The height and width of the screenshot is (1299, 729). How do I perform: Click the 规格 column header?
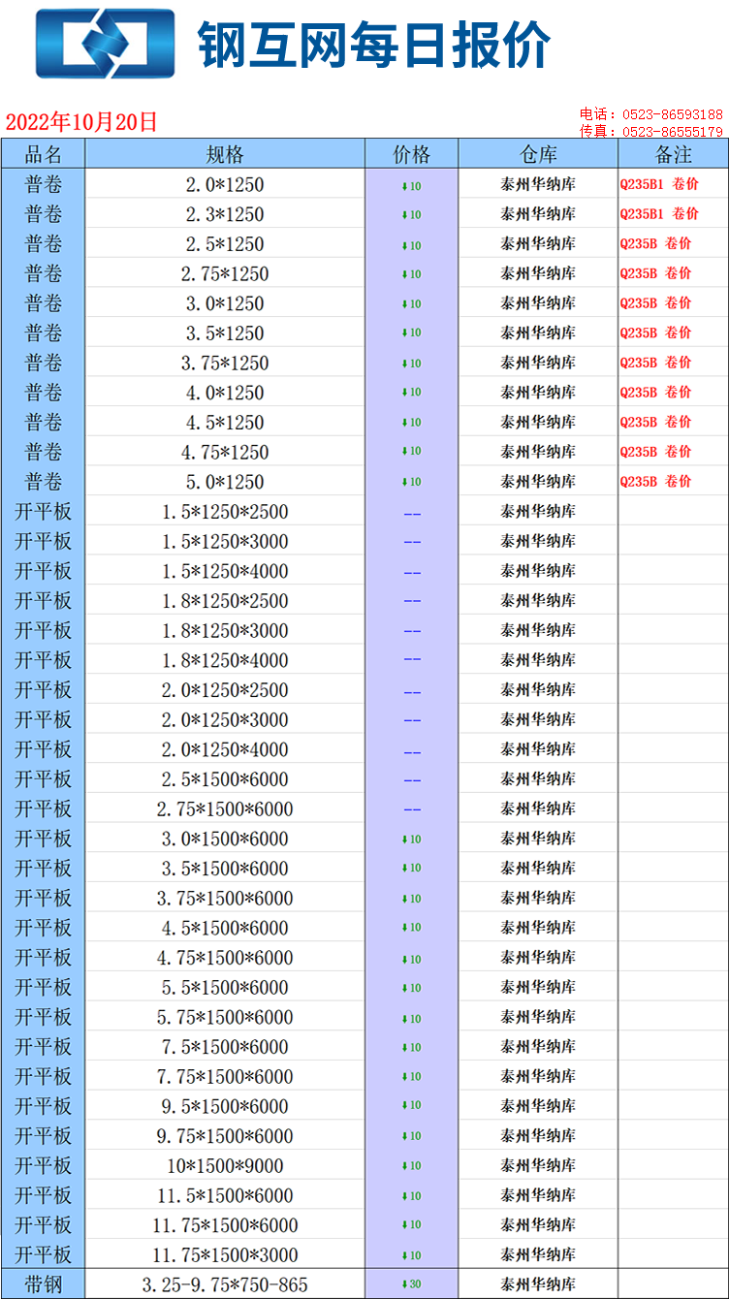coord(225,154)
